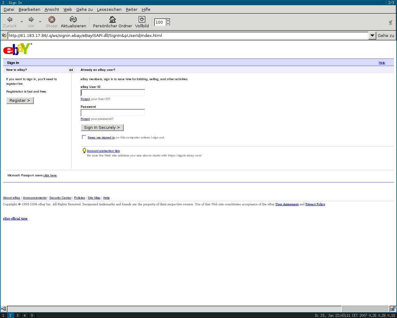The height and width of the screenshot is (318, 397).
Task: Focus the eBay User ID field
Action: pos(113,93)
